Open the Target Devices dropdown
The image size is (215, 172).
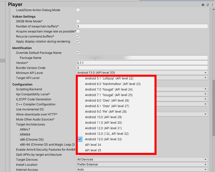(x=142, y=159)
